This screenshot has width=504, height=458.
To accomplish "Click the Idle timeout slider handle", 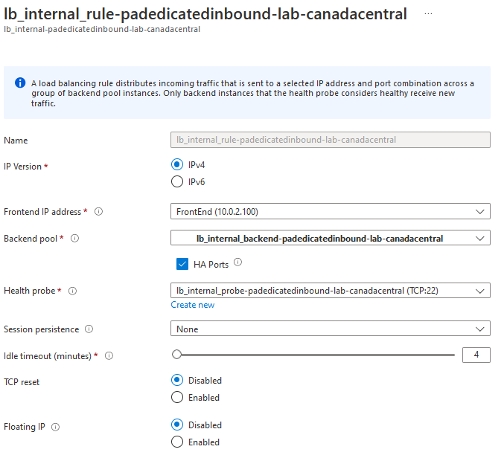I will (x=176, y=355).
